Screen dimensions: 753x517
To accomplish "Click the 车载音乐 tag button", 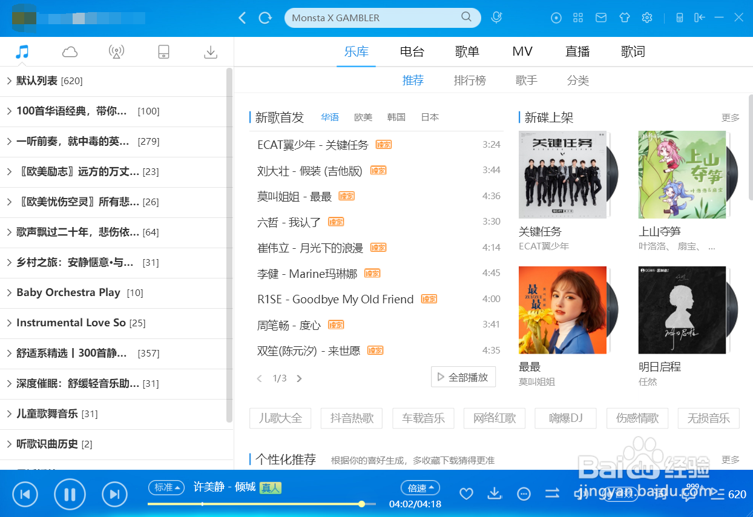I will [423, 418].
